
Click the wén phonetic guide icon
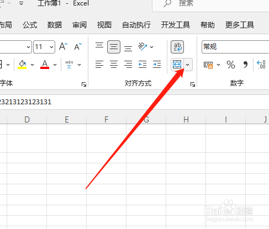click(69, 65)
